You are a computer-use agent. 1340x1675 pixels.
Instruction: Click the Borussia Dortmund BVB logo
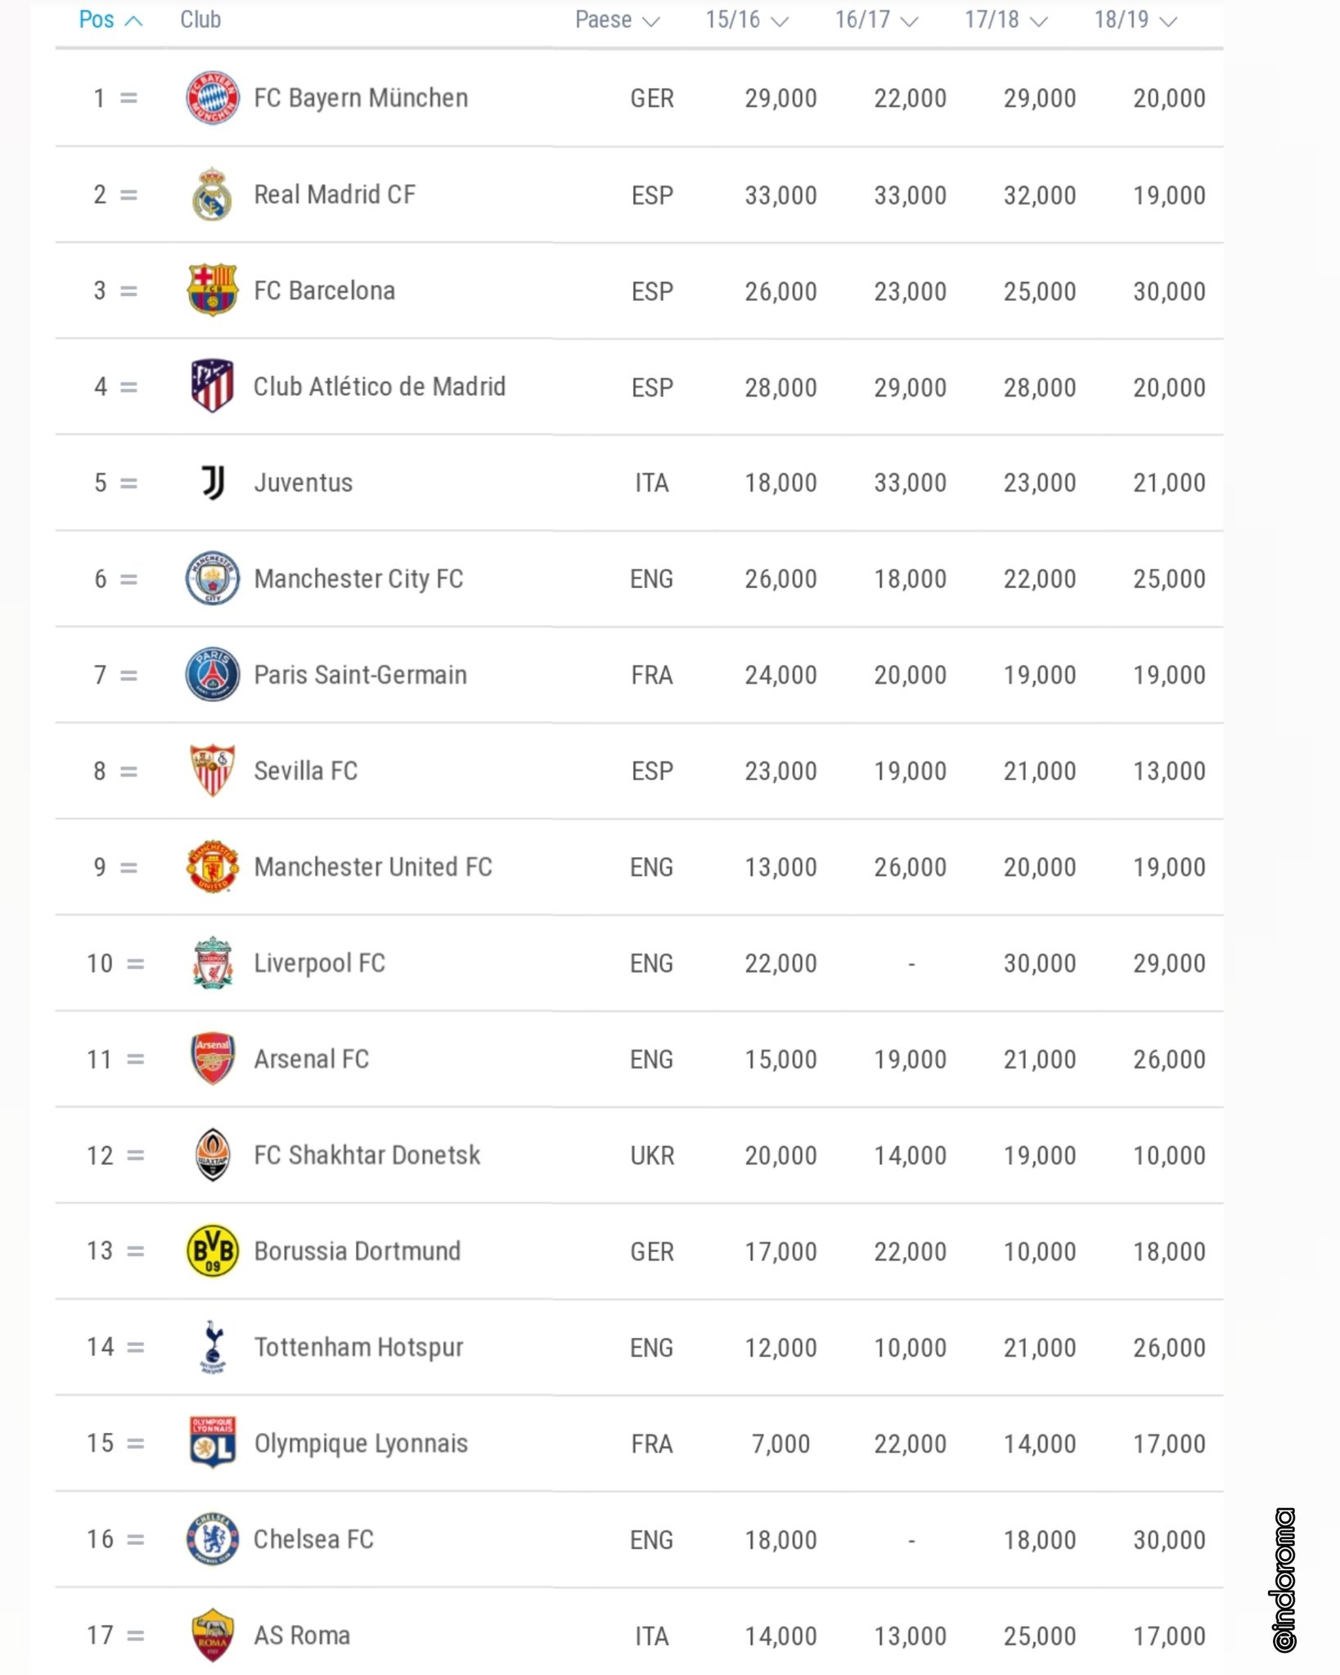coord(213,1251)
